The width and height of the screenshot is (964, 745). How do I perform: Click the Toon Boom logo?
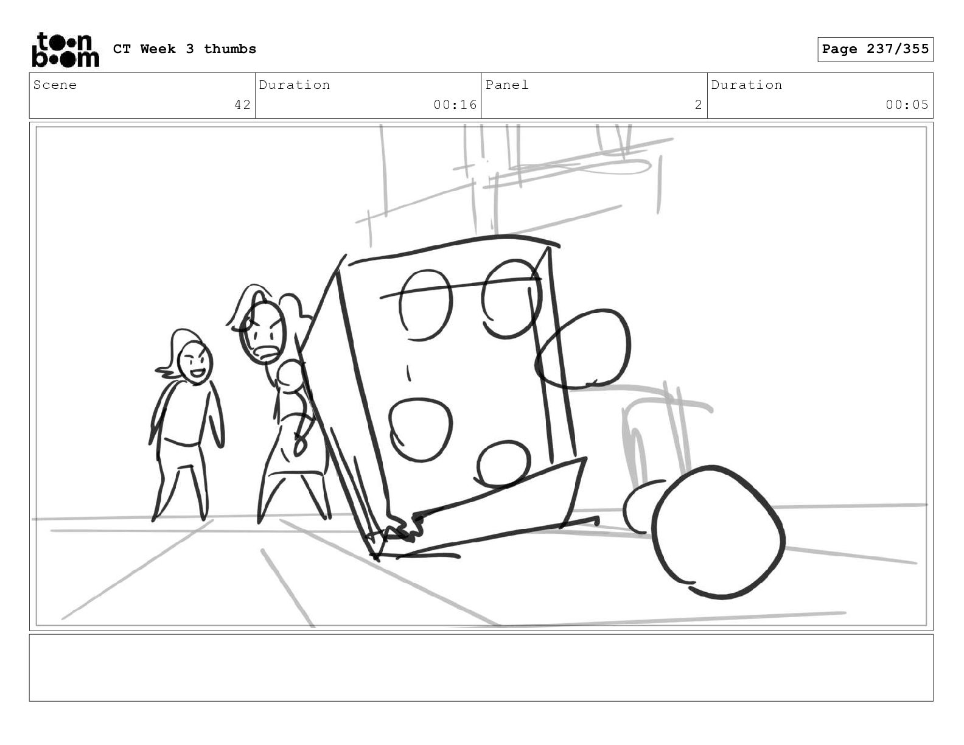65,50
